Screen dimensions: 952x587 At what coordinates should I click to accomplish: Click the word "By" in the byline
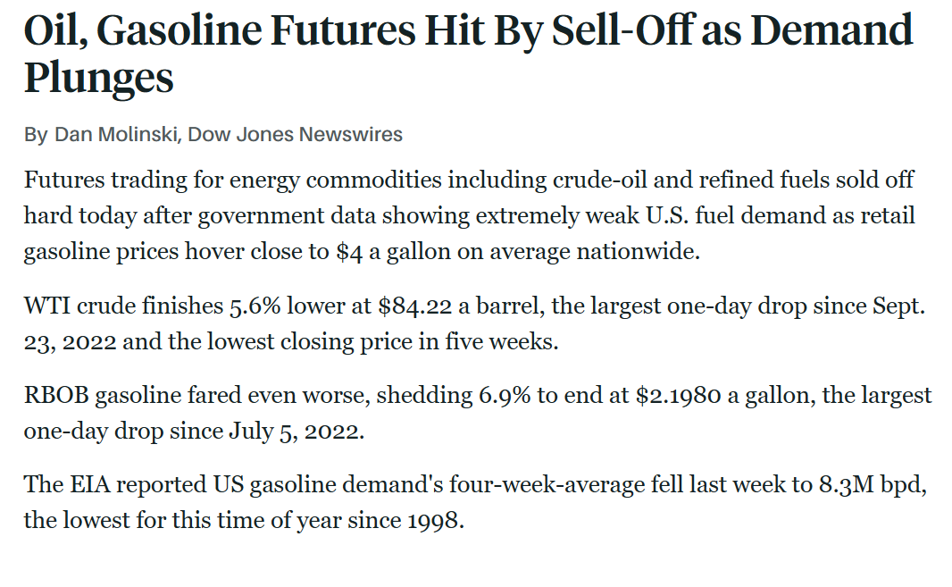click(35, 135)
